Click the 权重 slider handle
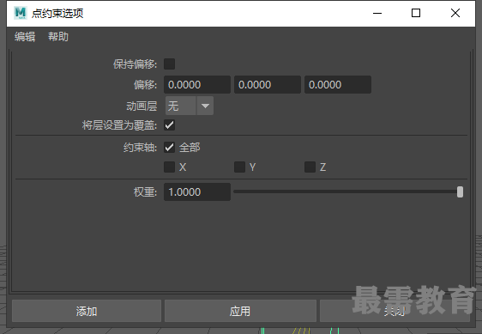 (460, 191)
